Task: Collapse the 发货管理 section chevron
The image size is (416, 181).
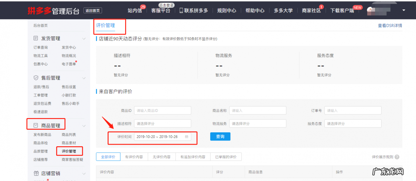Action: (x=84, y=39)
